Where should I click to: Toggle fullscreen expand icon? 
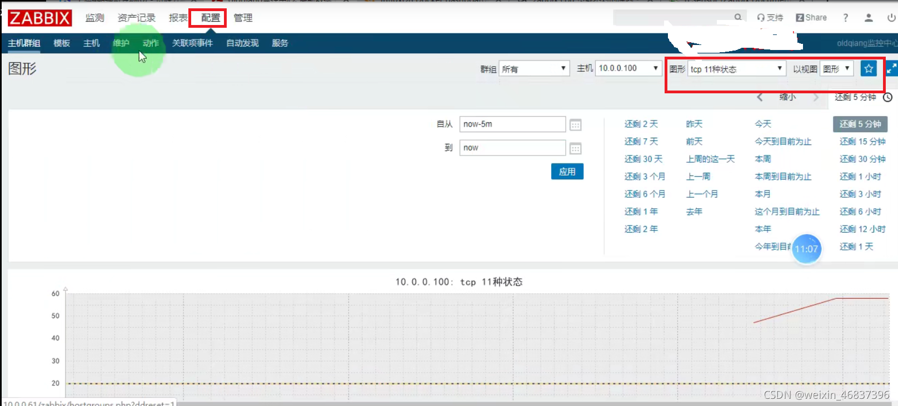[x=891, y=68]
